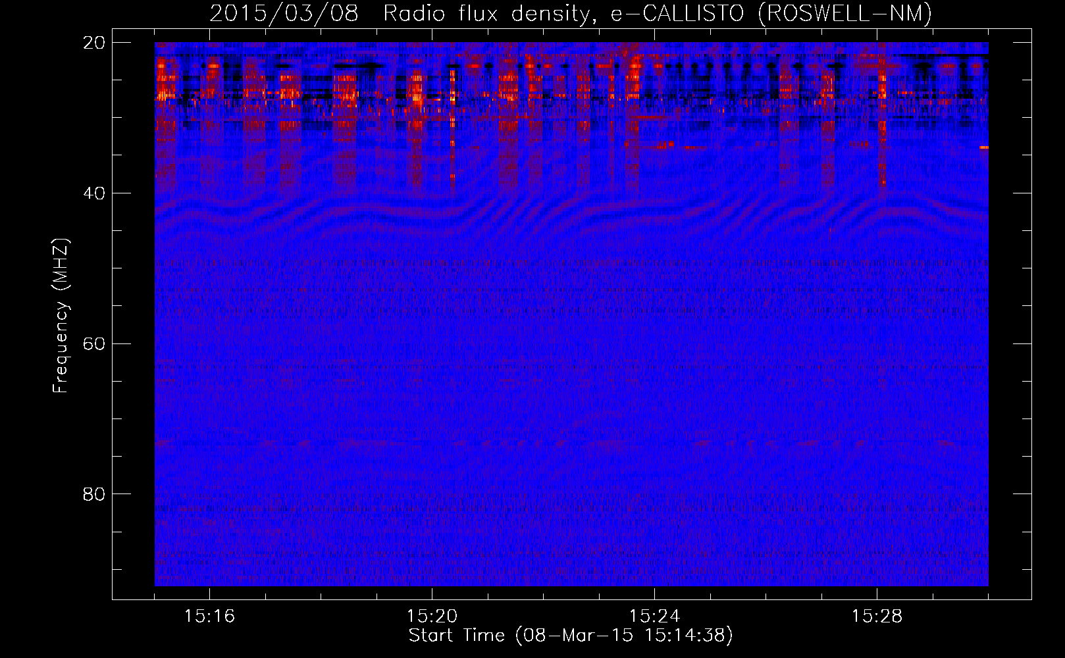Click the plot title mentioning e-CALLISTO (ROSWELL-NM)

(x=571, y=13)
